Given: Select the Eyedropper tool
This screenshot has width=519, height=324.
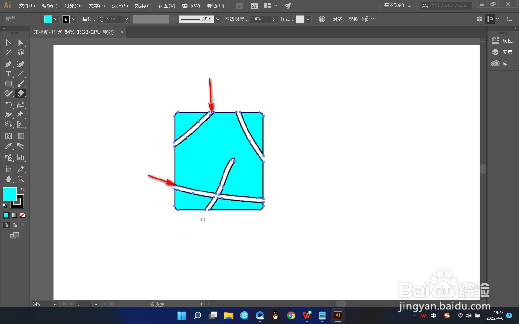Looking at the screenshot, I should (x=8, y=146).
